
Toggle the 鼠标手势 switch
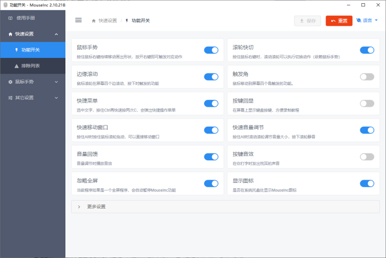211,50
